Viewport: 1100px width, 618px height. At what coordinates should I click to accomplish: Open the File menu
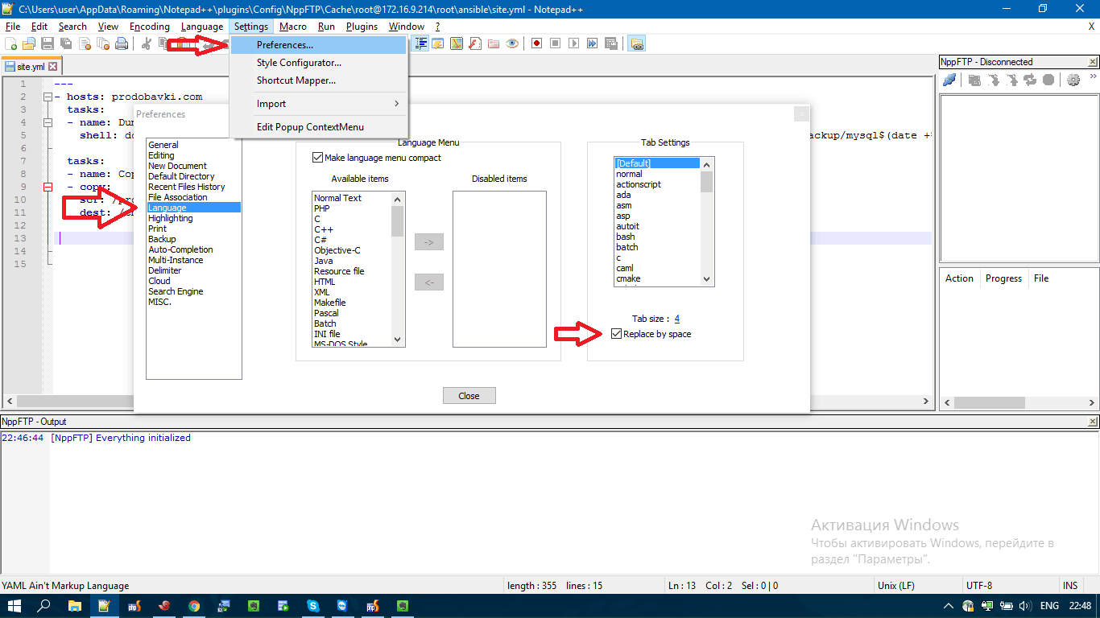[13, 27]
